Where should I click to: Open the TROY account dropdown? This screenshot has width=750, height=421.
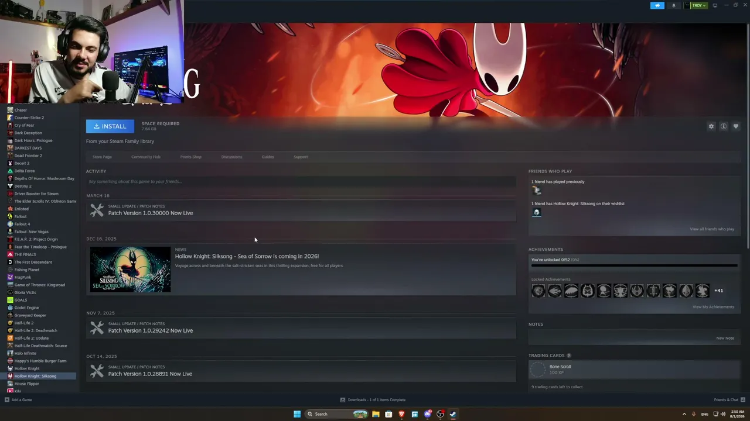coord(696,5)
